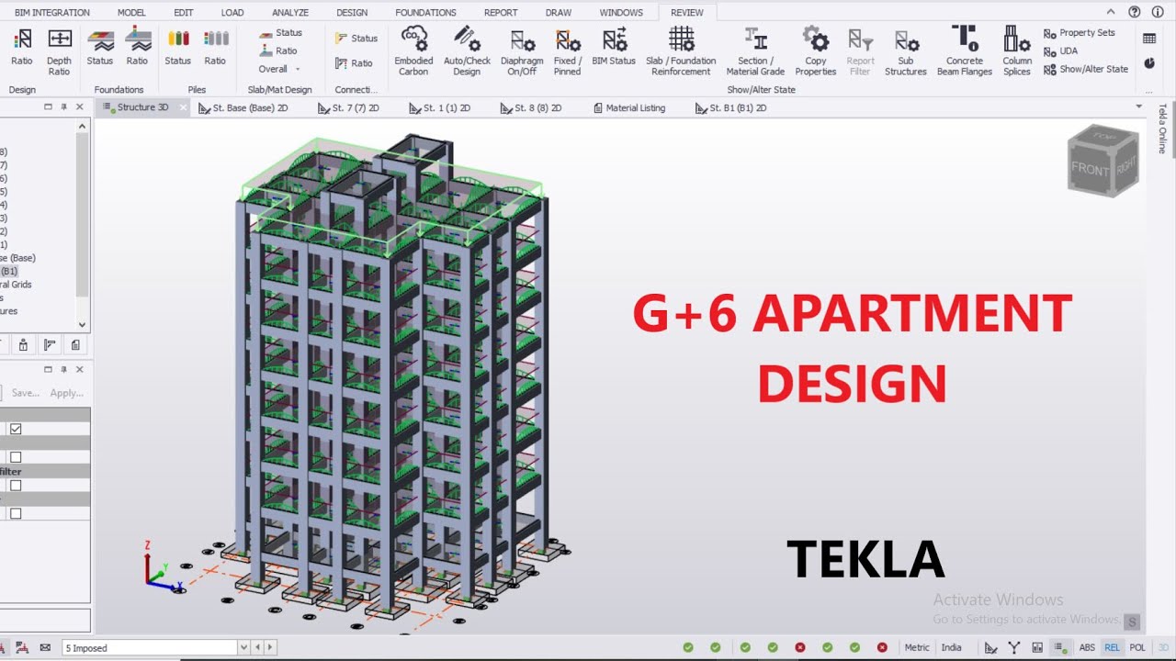Open the Overall dropdown in Slab/Mat Design
This screenshot has height=661, width=1176.
279,69
